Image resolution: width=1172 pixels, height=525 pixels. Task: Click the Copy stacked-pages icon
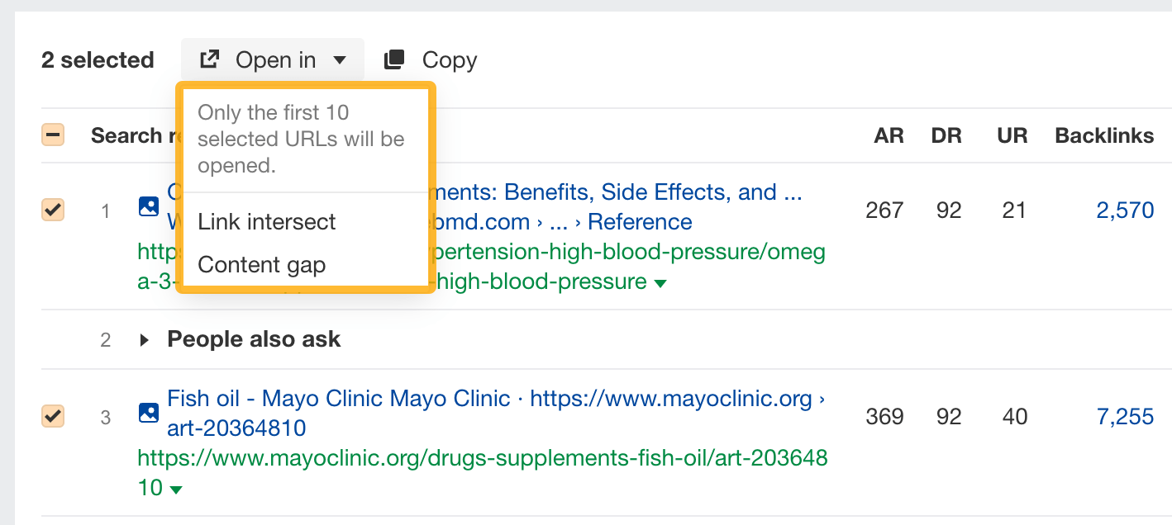coord(394,59)
